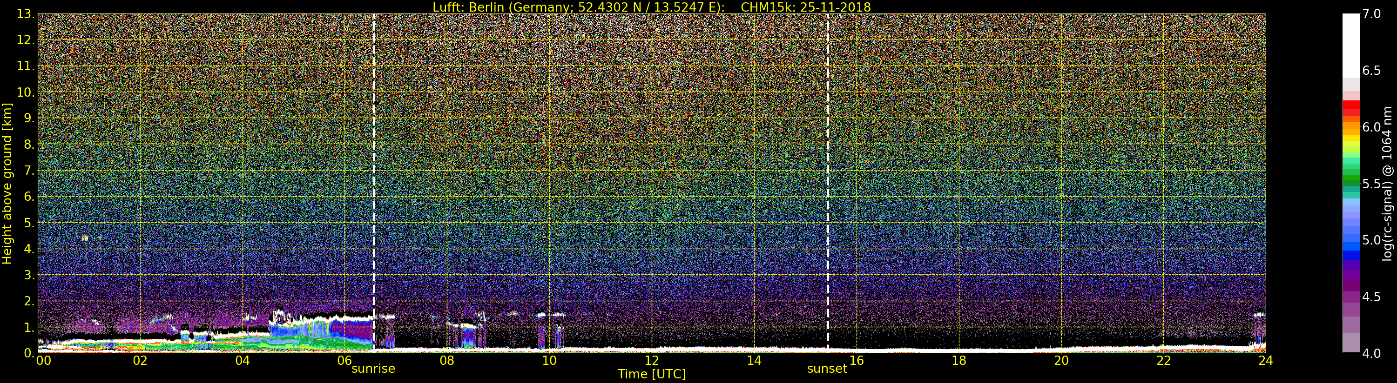The image size is (1397, 383).
Task: Click the "20" time axis tick
Action: tap(1061, 360)
